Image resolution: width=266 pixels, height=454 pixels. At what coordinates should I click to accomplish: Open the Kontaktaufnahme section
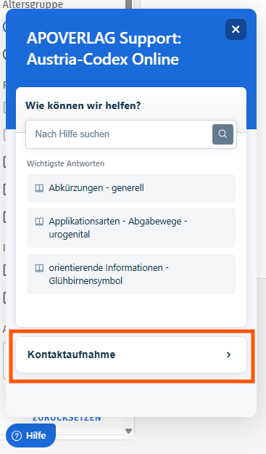pyautogui.click(x=131, y=354)
